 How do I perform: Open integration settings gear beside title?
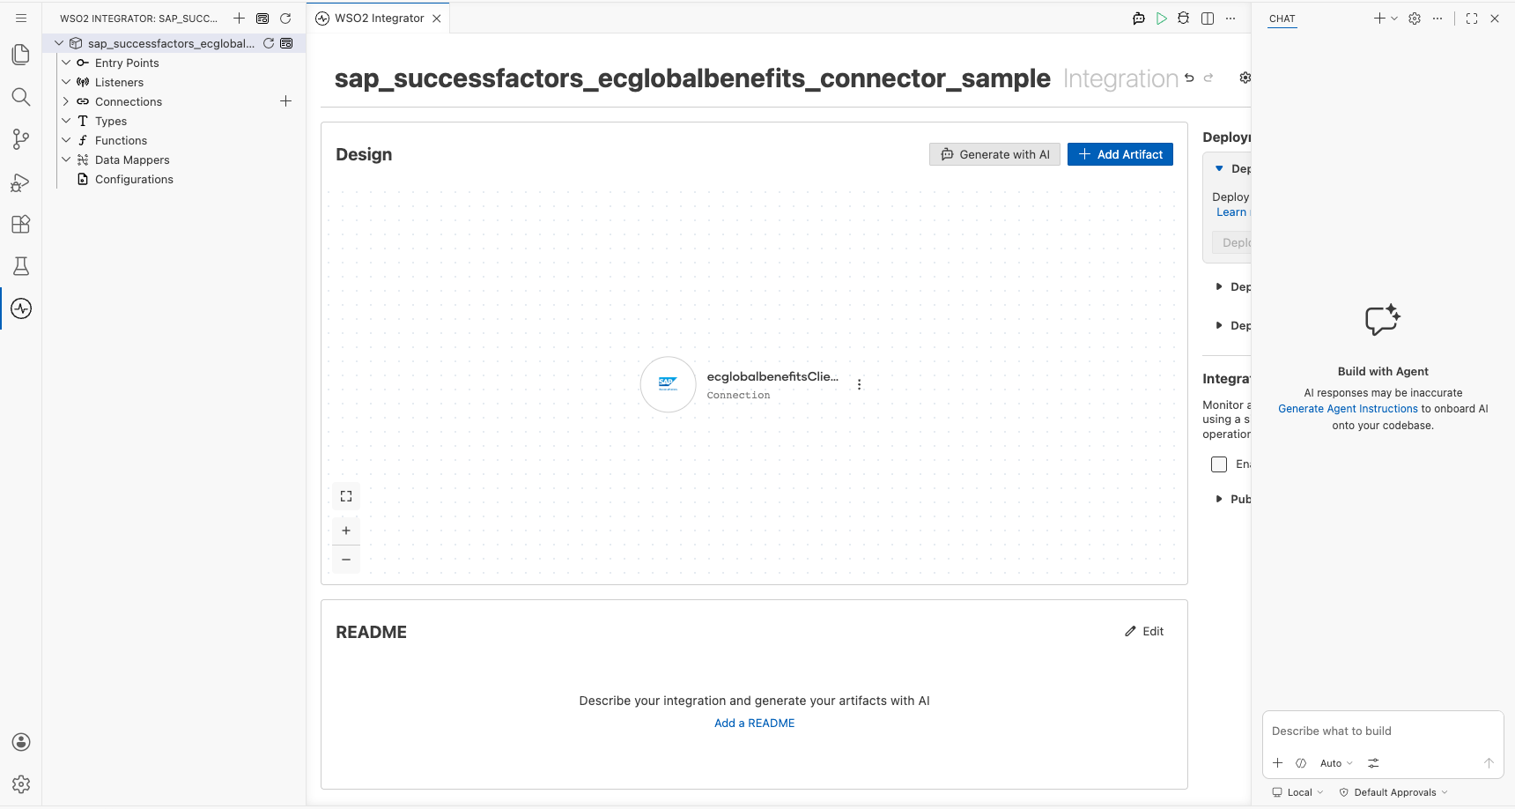(1245, 78)
